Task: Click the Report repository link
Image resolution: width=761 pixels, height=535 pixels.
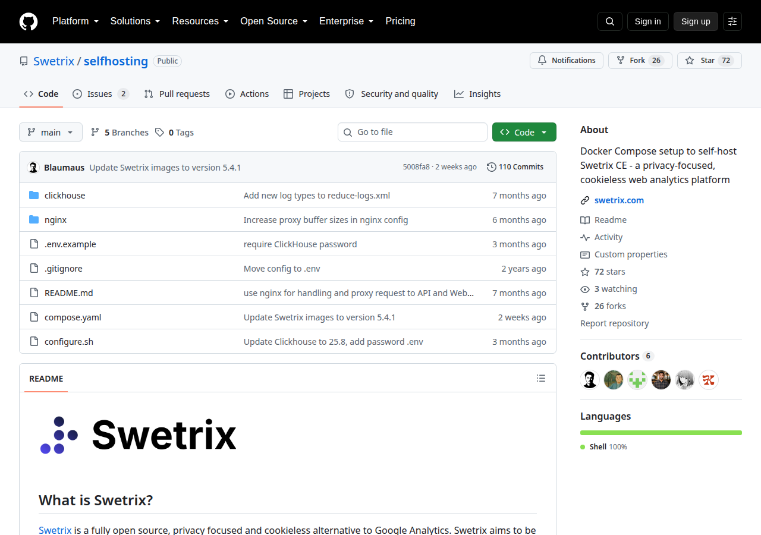Action: coord(615,323)
